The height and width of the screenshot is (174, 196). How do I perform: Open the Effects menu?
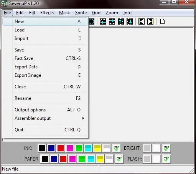pyautogui.click(x=47, y=13)
